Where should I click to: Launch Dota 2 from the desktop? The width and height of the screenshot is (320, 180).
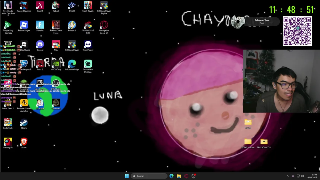click(x=40, y=65)
